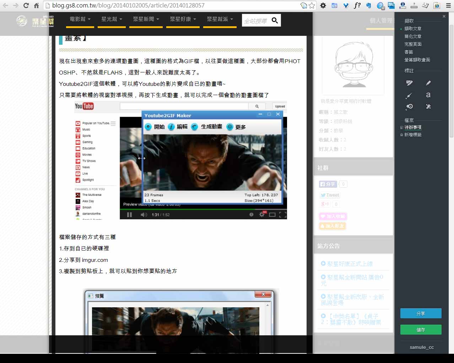Enter full screen on the video player
Viewport: 454px width, 363px height.
pos(282,215)
